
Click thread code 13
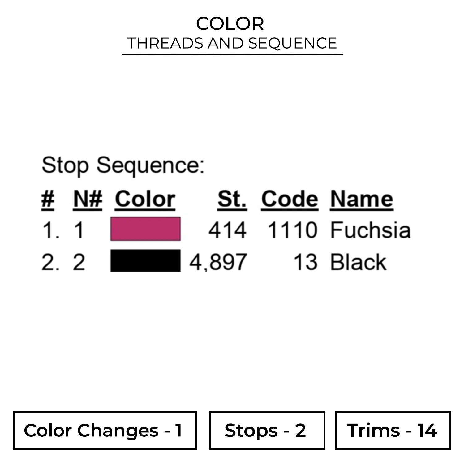pos(305,262)
